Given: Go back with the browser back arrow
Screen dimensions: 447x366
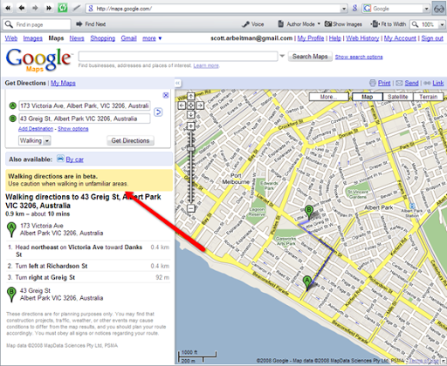Looking at the screenshot, I should click(x=22, y=8).
